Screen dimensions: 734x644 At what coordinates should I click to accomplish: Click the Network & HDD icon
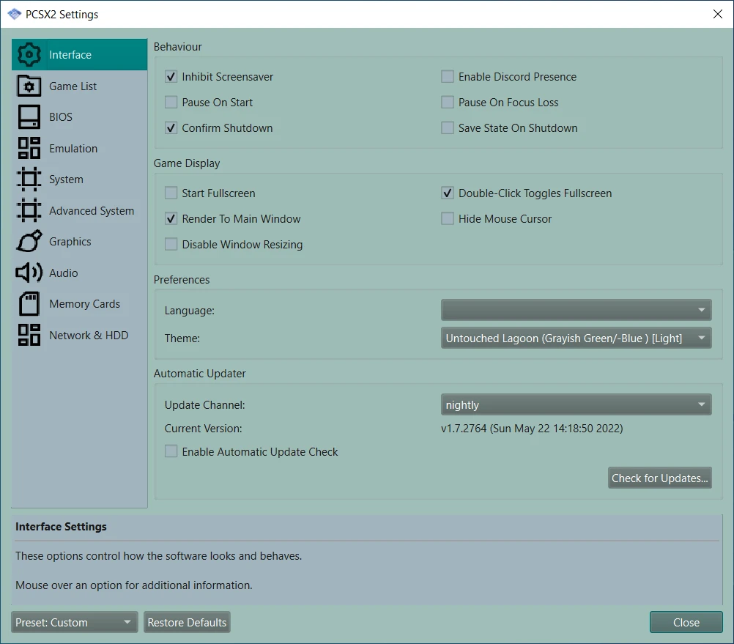coord(29,336)
